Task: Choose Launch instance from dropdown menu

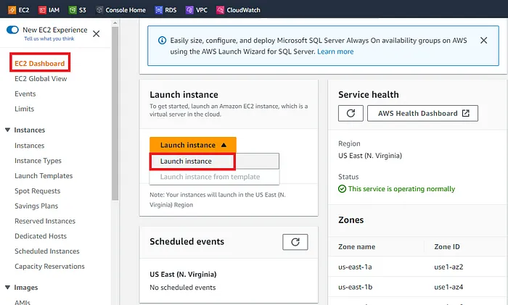Action: [214, 161]
